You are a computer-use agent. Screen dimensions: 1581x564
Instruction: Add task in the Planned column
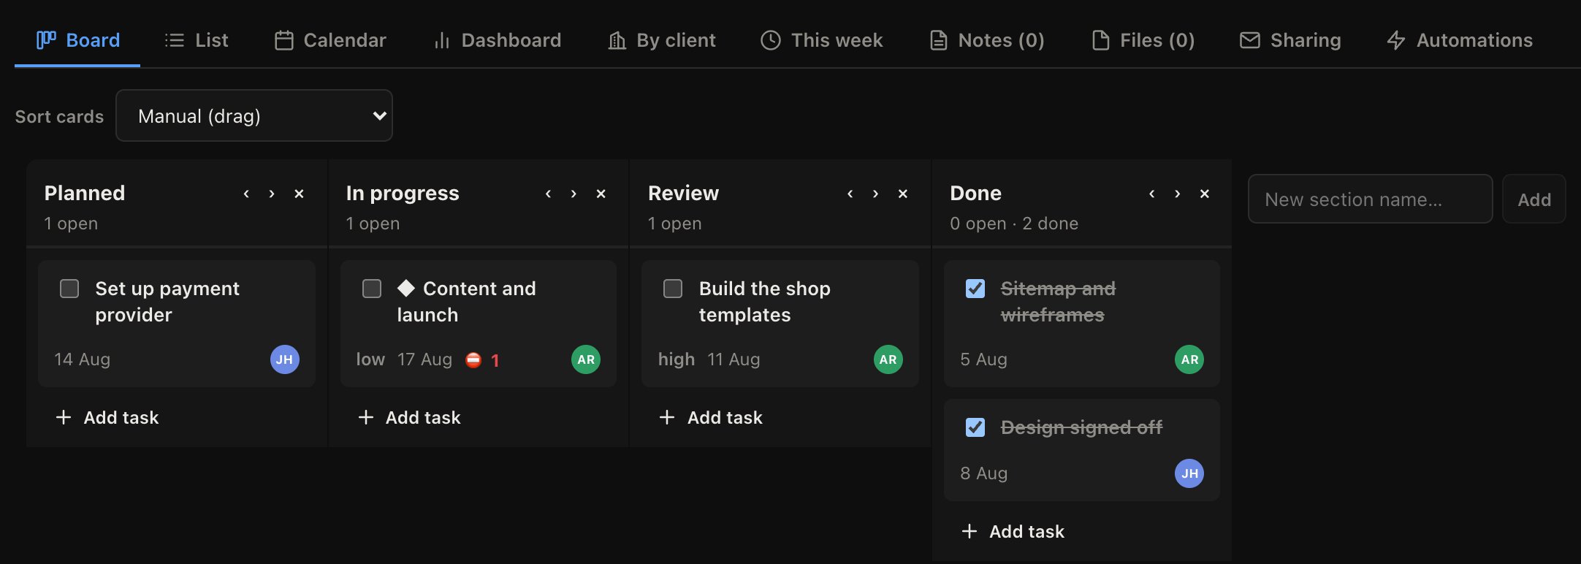coord(107,417)
